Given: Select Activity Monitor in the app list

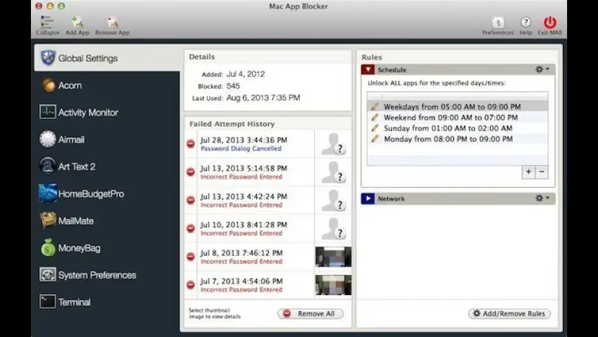Looking at the screenshot, I should (x=107, y=112).
